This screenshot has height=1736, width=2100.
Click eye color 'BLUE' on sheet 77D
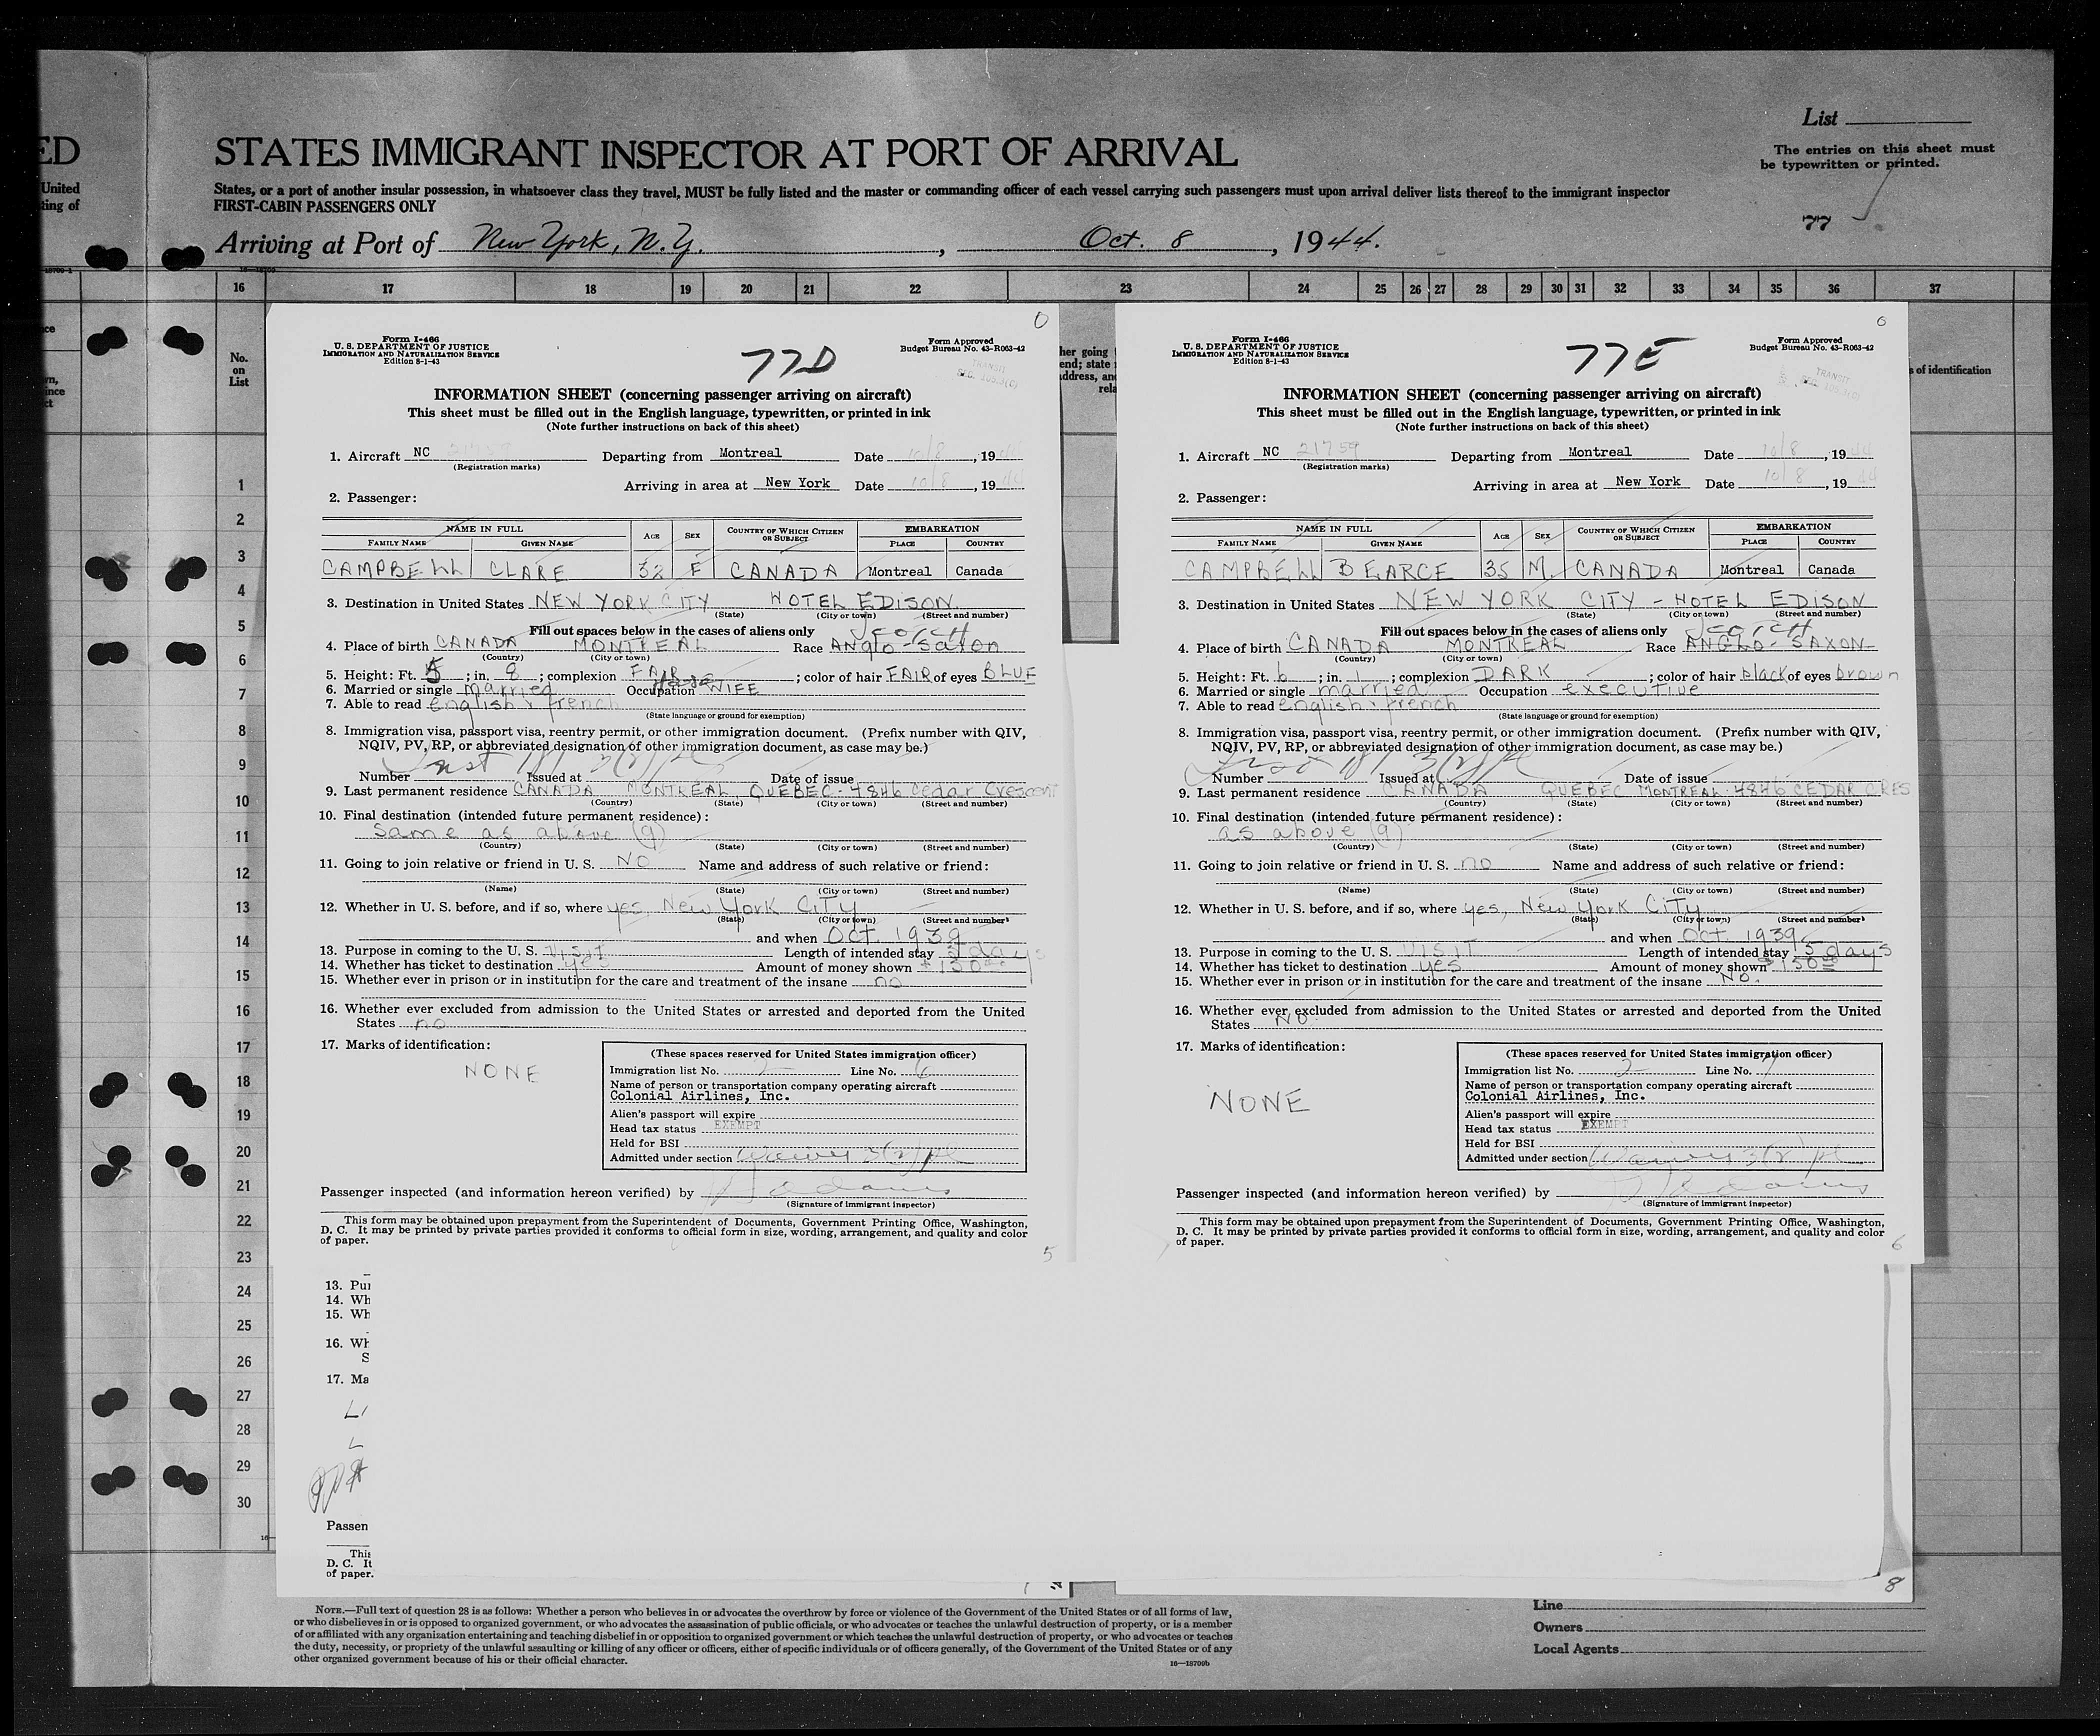[1009, 675]
